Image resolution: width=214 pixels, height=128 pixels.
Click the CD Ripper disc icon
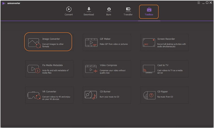coord(148,95)
